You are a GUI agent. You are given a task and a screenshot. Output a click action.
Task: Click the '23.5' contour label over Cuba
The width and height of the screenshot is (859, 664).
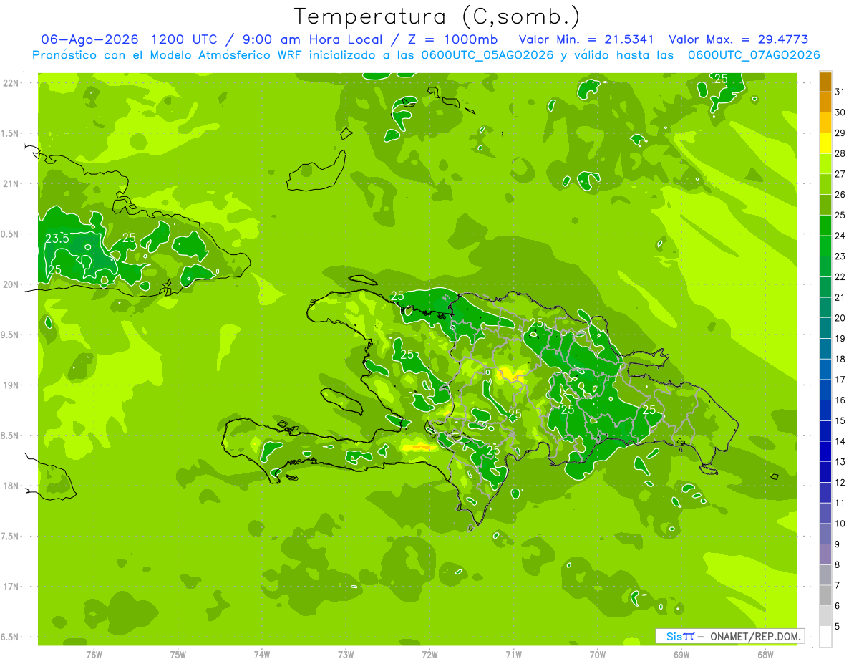[x=57, y=239]
